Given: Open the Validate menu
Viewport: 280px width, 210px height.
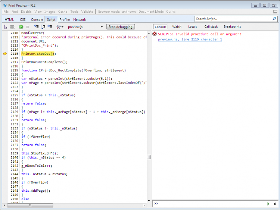Looking at the screenshot, I should point(87,12).
